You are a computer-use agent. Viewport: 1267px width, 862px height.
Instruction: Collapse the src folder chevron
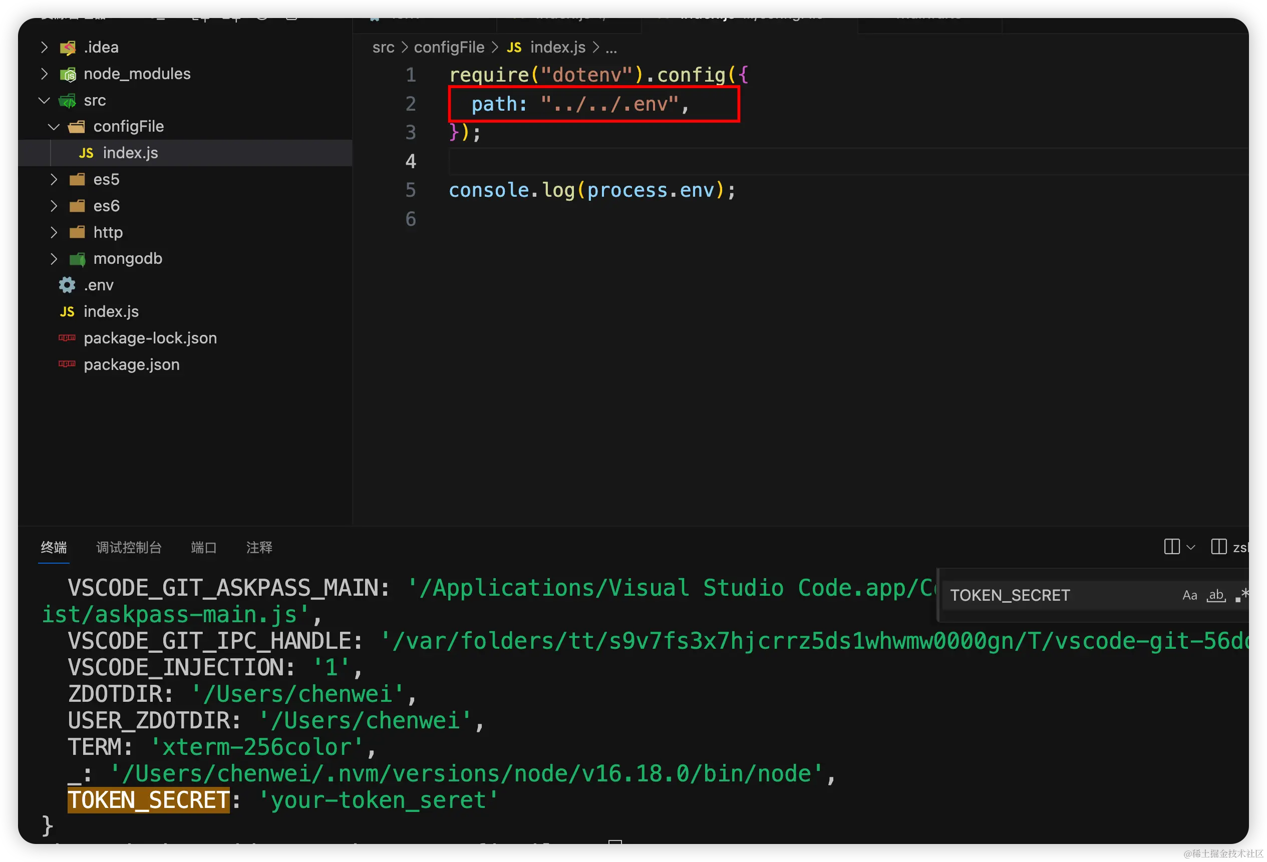[45, 100]
